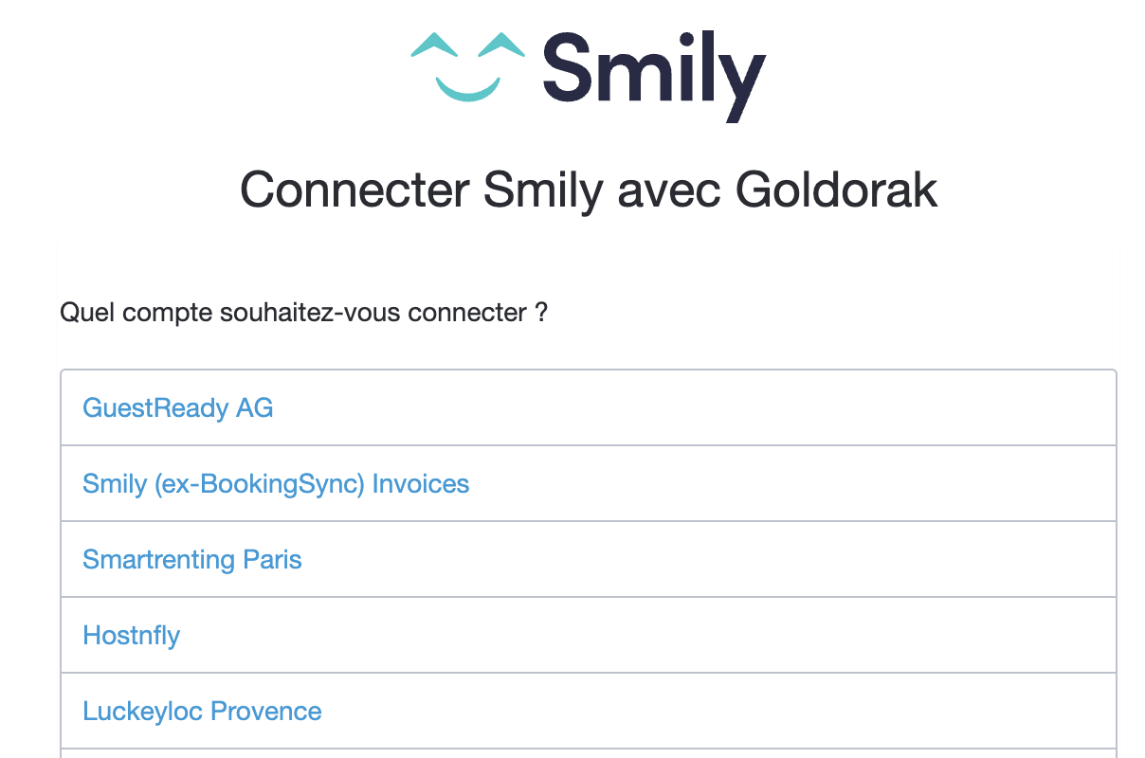Pick the Hostnfly account link

[132, 635]
